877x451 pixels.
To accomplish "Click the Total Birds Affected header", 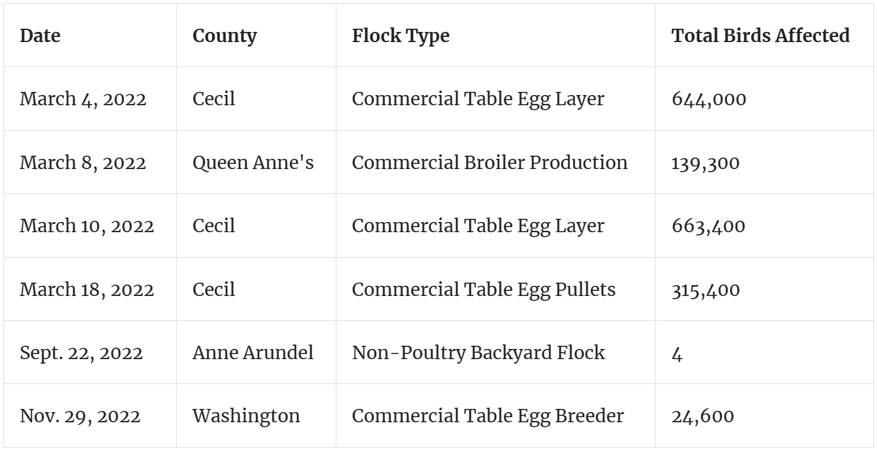I will coord(760,36).
